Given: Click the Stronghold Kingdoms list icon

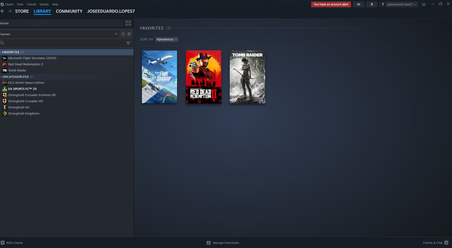Looking at the screenshot, I should pyautogui.click(x=5, y=114).
